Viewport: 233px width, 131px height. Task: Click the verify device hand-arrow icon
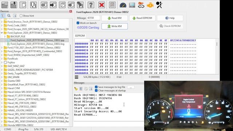click(62, 5)
